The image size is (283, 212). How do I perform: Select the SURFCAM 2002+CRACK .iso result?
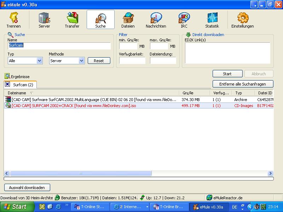tap(139, 106)
